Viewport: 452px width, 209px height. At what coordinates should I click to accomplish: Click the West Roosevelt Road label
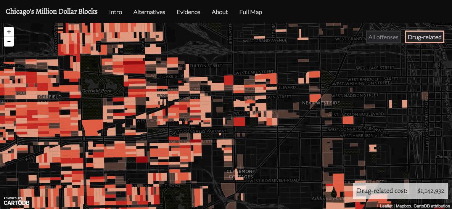274,180
